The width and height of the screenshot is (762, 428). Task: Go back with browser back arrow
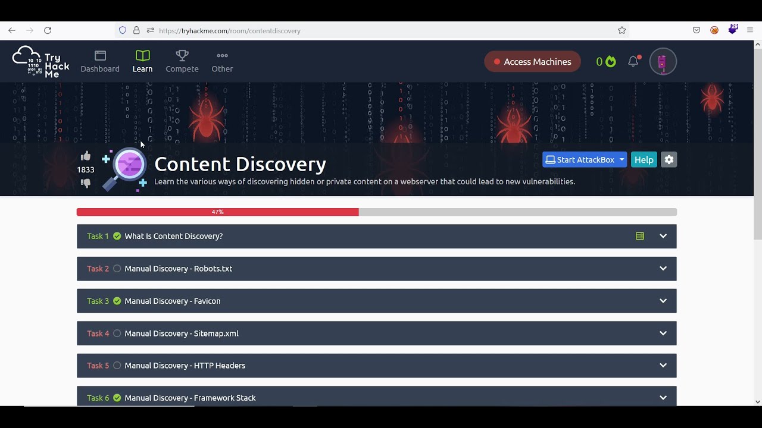pos(12,30)
